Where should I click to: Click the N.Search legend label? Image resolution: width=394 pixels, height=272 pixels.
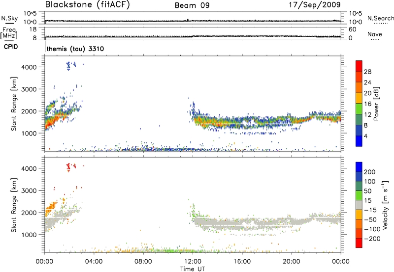point(380,18)
